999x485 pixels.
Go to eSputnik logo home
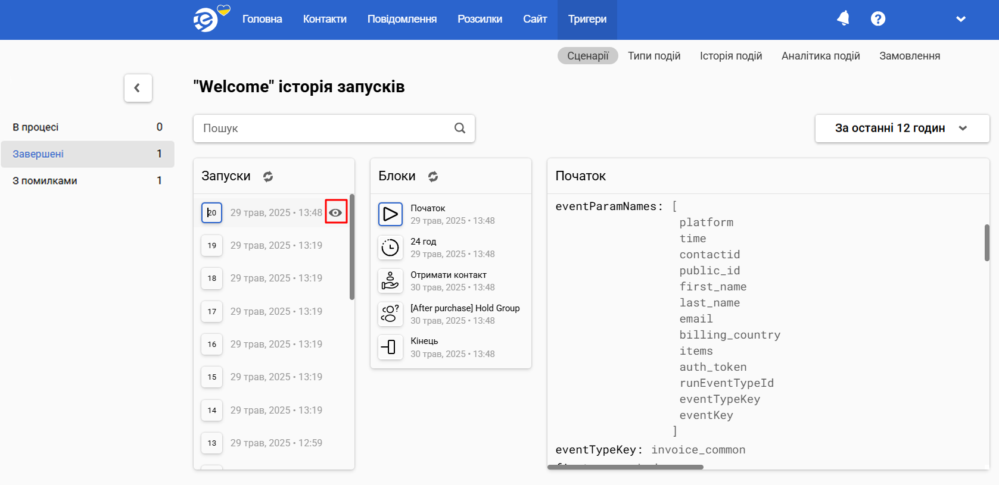click(210, 18)
